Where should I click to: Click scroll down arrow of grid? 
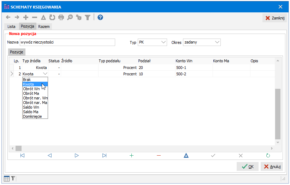click(x=278, y=142)
